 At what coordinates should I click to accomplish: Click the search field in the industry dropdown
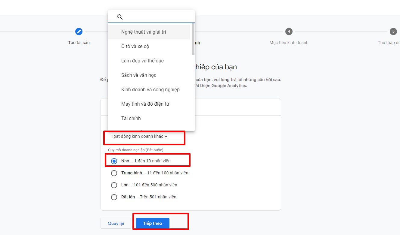pos(151,17)
